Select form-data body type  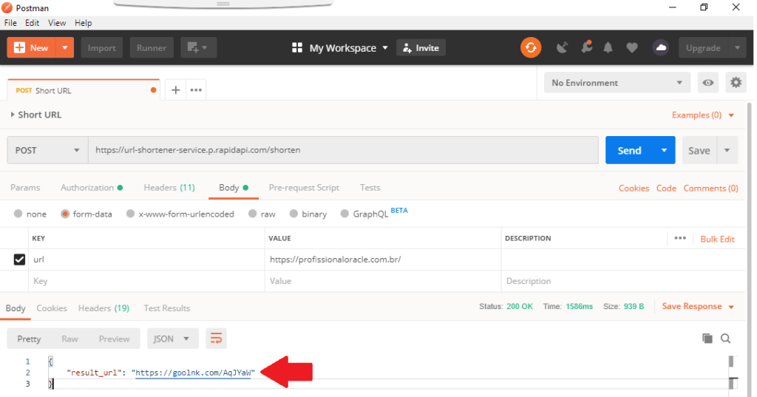65,214
